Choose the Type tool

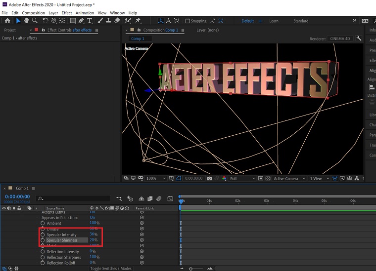pos(90,21)
